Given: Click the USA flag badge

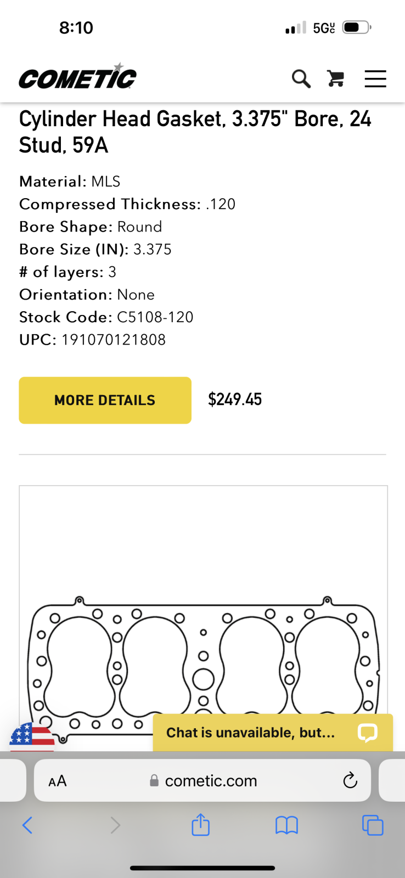Looking at the screenshot, I should point(32,737).
